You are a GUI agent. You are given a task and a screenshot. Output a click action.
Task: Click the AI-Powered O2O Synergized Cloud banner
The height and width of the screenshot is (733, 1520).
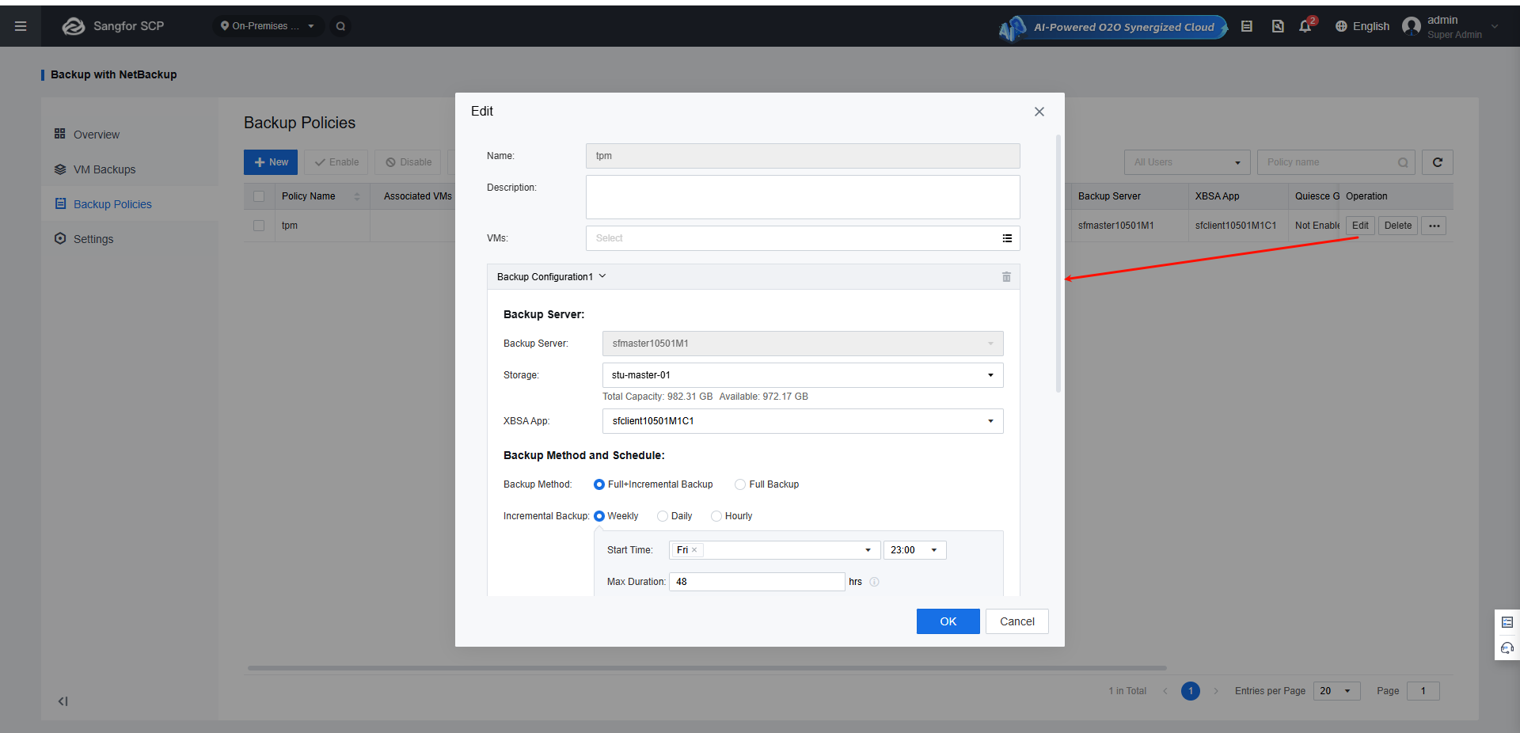pos(1113,27)
